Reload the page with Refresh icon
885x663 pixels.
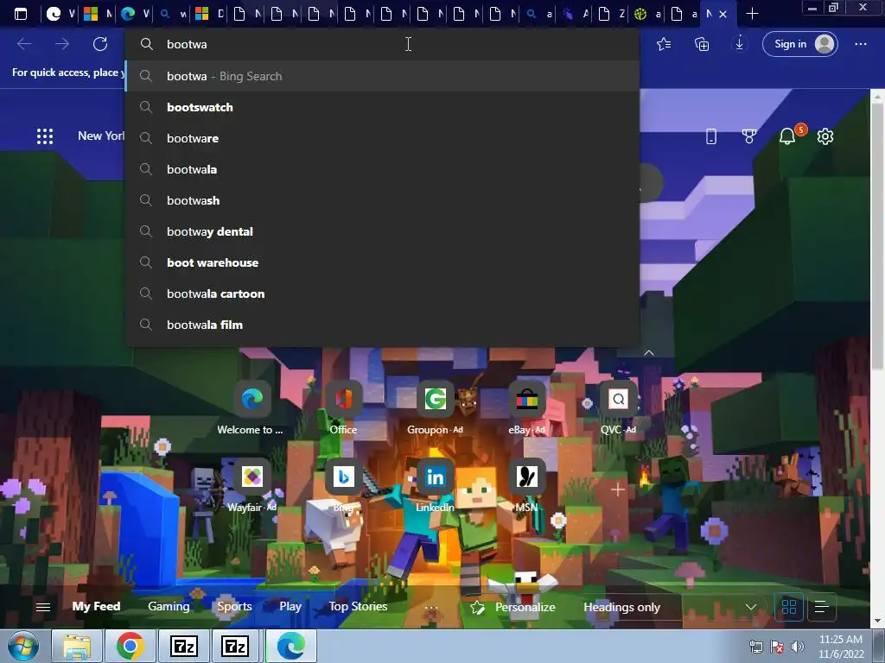tap(100, 44)
